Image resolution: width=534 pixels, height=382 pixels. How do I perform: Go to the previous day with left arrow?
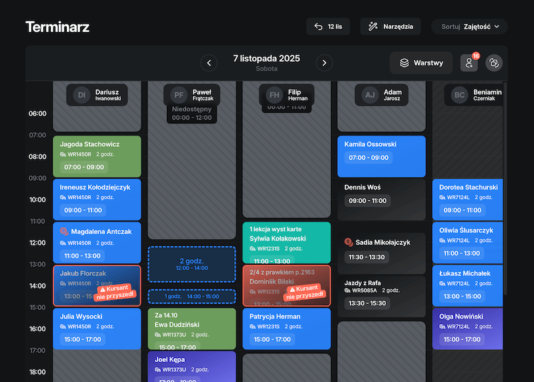[209, 63]
